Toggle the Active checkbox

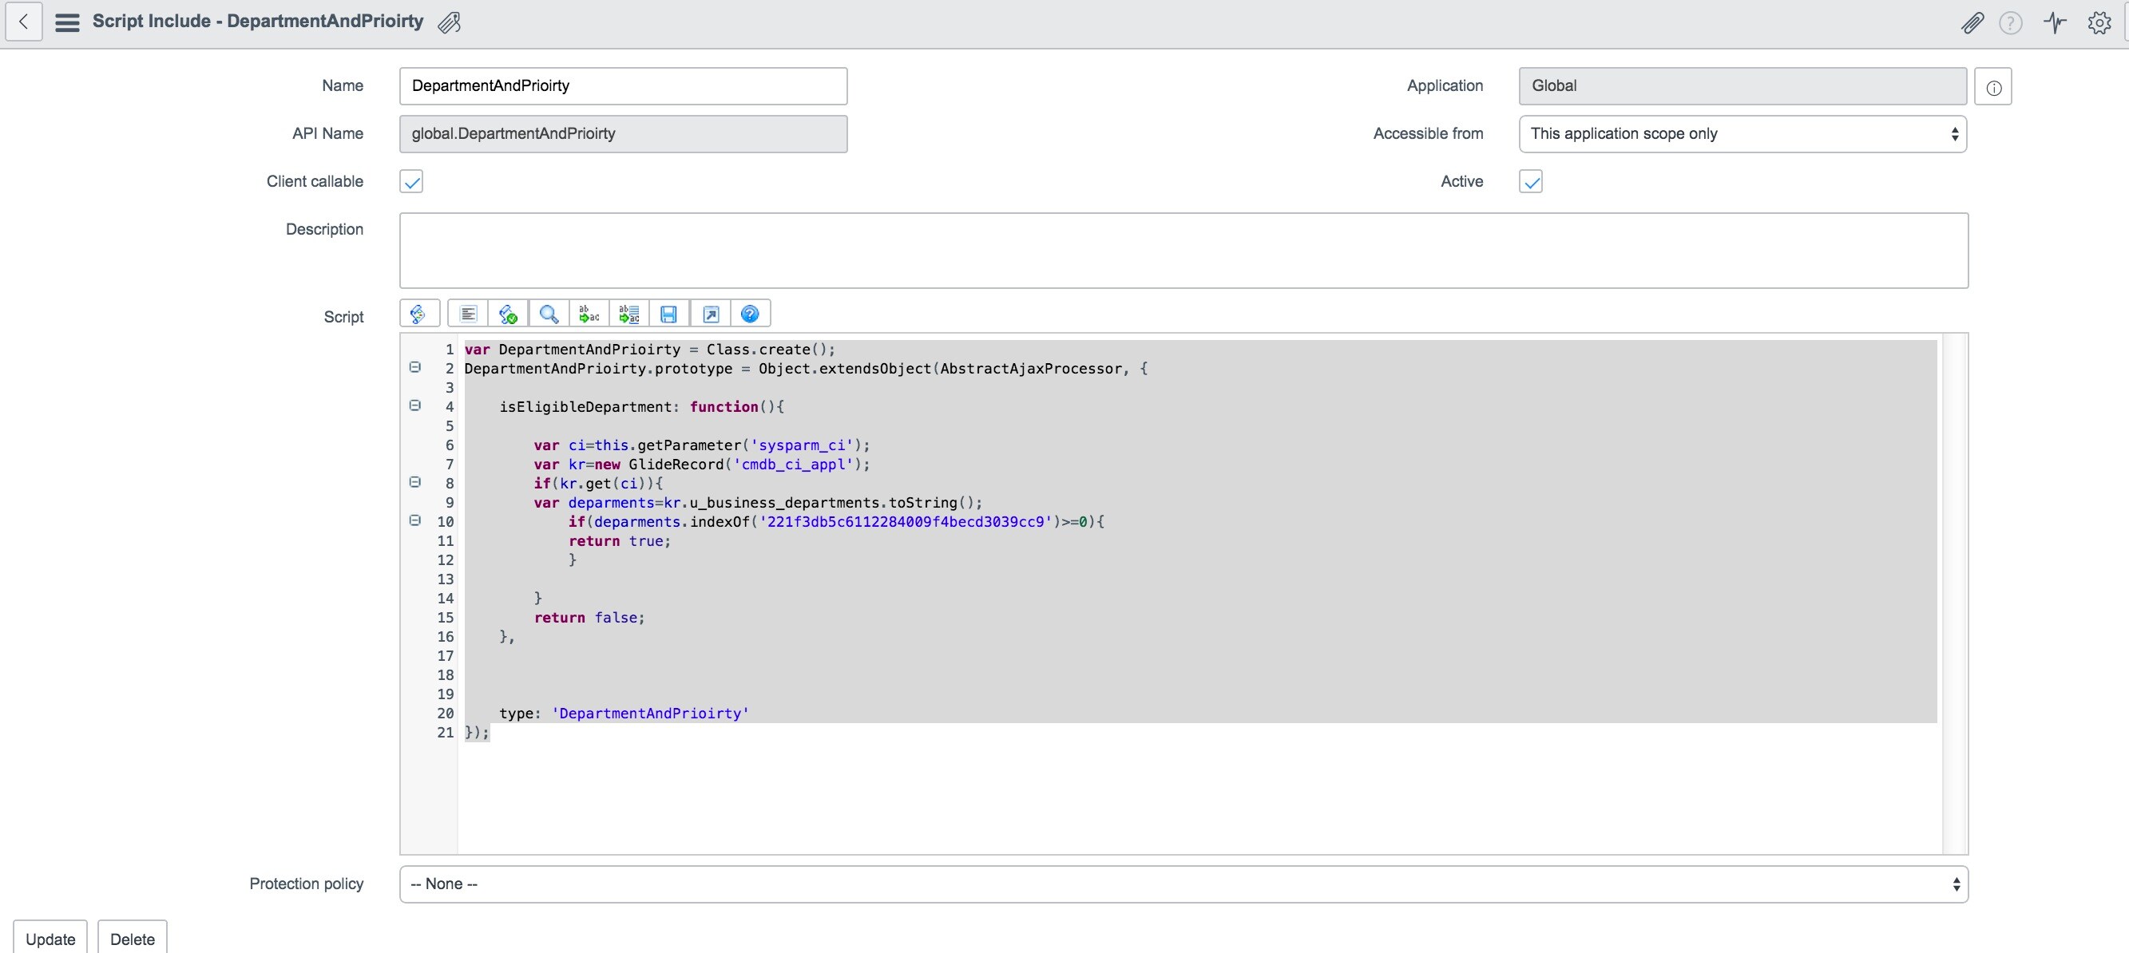[x=1531, y=182]
